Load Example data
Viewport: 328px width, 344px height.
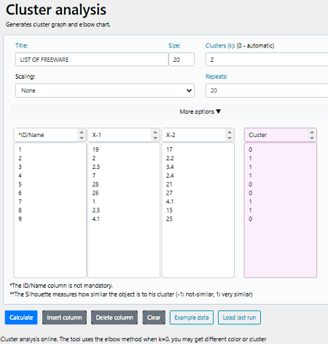click(x=192, y=317)
